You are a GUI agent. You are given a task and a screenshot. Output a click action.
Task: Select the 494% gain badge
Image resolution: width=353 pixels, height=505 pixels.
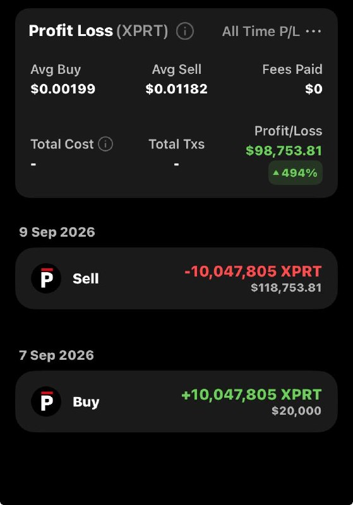[x=296, y=173]
